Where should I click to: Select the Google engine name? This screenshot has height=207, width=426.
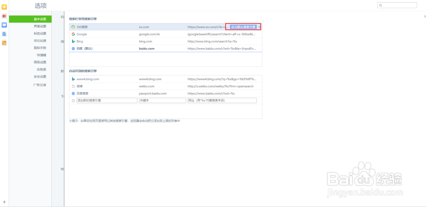[82, 34]
